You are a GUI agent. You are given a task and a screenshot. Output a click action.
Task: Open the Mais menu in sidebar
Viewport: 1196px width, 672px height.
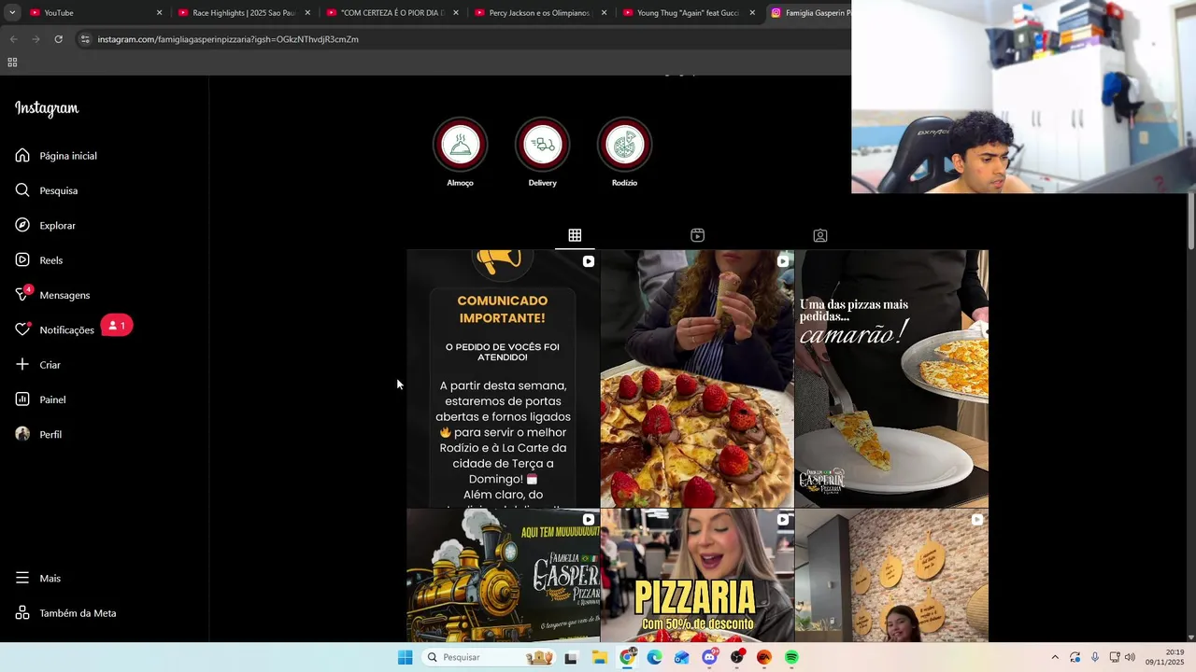pyautogui.click(x=38, y=579)
